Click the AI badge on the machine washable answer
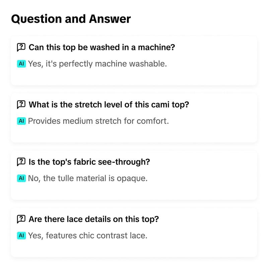Image resolution: width=268 pixels, height=268 pixels. [x=21, y=64]
